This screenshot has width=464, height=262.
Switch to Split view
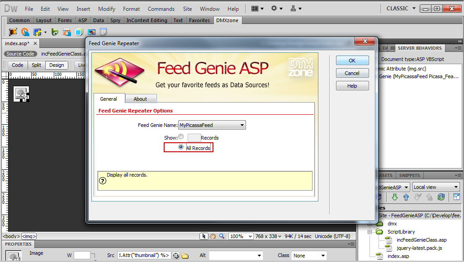pos(36,65)
